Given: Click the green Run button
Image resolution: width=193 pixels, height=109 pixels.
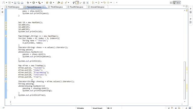Looking at the screenshot, I should [x=33, y=3].
